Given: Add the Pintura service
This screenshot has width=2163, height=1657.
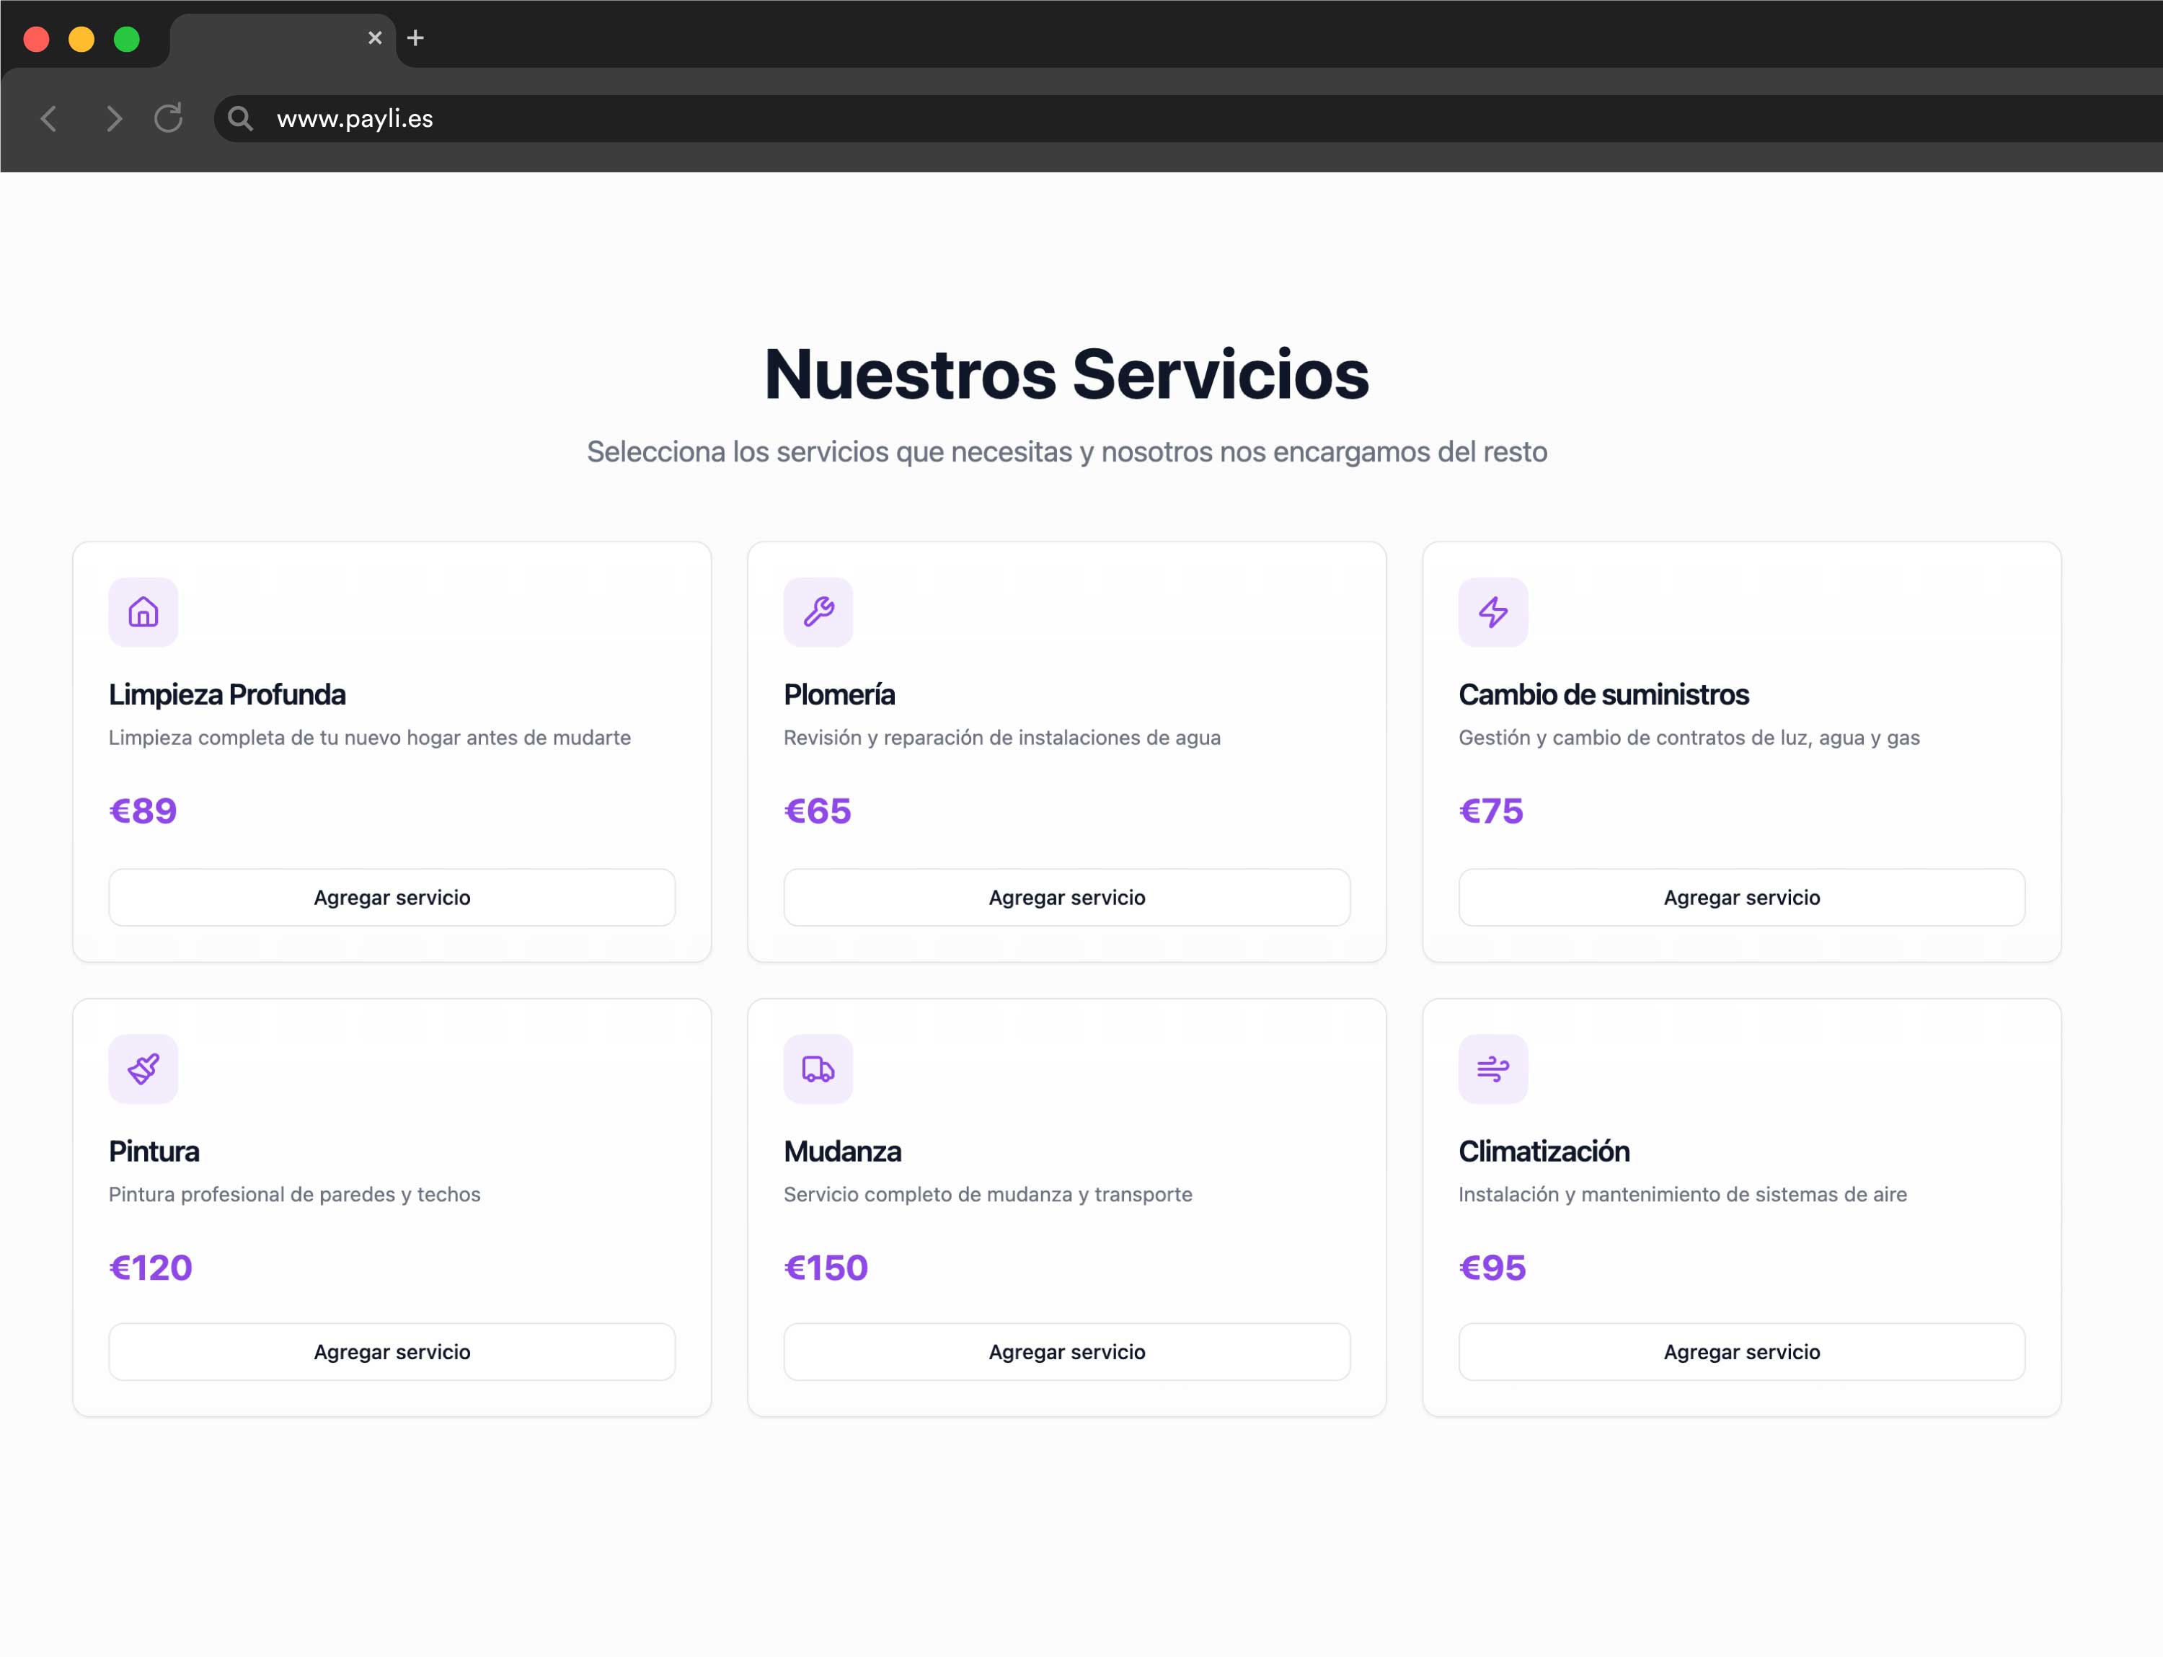Looking at the screenshot, I should [x=392, y=1351].
